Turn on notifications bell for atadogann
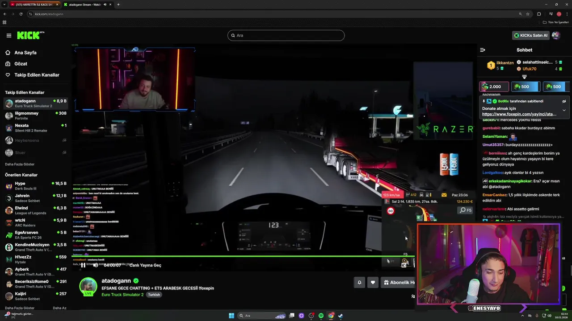This screenshot has height=321, width=572. coord(359,282)
